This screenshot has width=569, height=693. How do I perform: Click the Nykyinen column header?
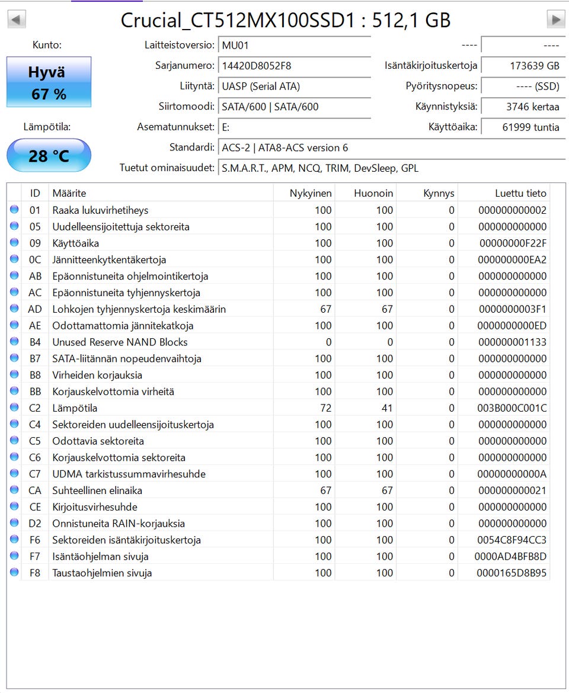click(x=304, y=192)
